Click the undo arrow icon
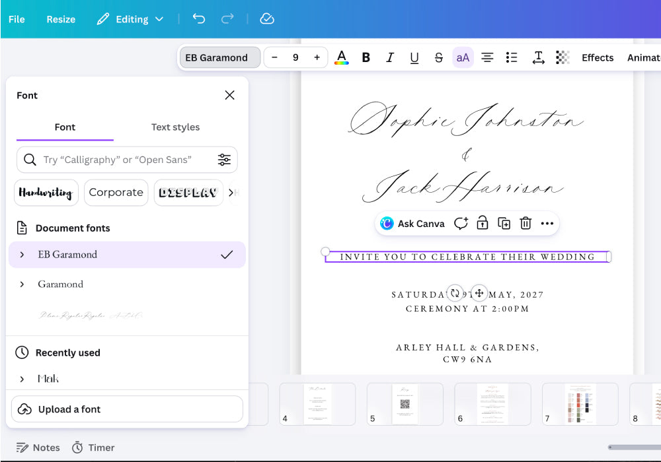The height and width of the screenshot is (462, 661). click(x=198, y=19)
